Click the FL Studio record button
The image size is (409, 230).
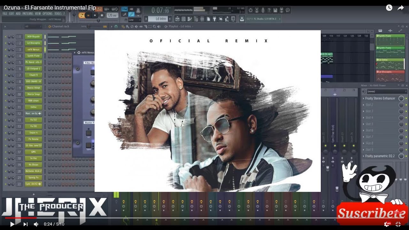click(102, 15)
